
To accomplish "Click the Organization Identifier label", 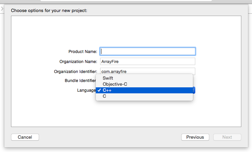I will click(75, 71).
